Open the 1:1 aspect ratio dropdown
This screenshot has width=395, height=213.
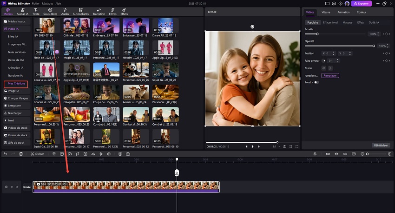click(276, 146)
